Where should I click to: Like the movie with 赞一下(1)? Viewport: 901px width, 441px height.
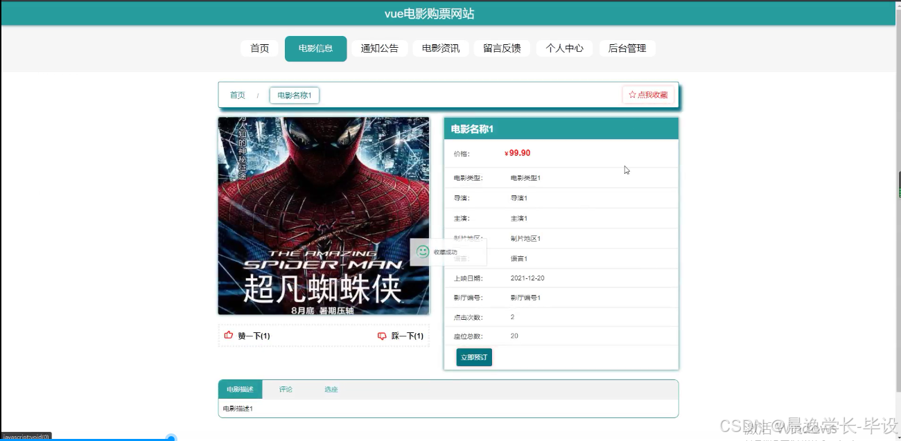[247, 336]
